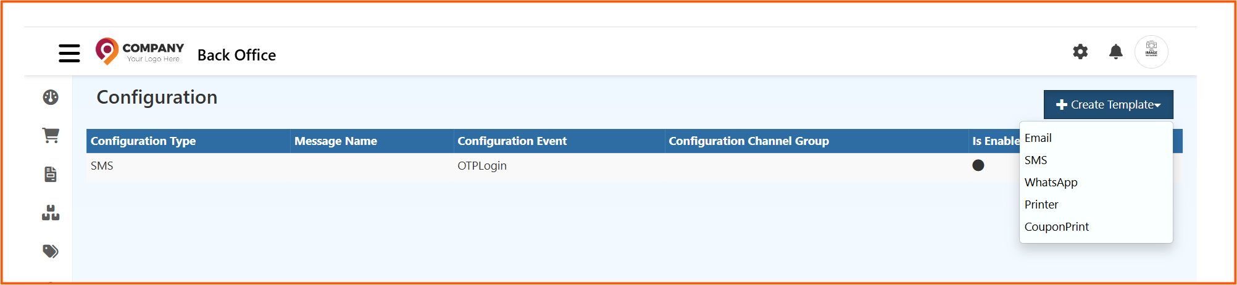The image size is (1237, 285).
Task: Open the tags sidebar icon
Action: (x=51, y=251)
